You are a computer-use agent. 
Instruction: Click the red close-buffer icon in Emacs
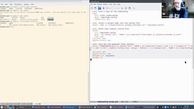coord(104,8)
